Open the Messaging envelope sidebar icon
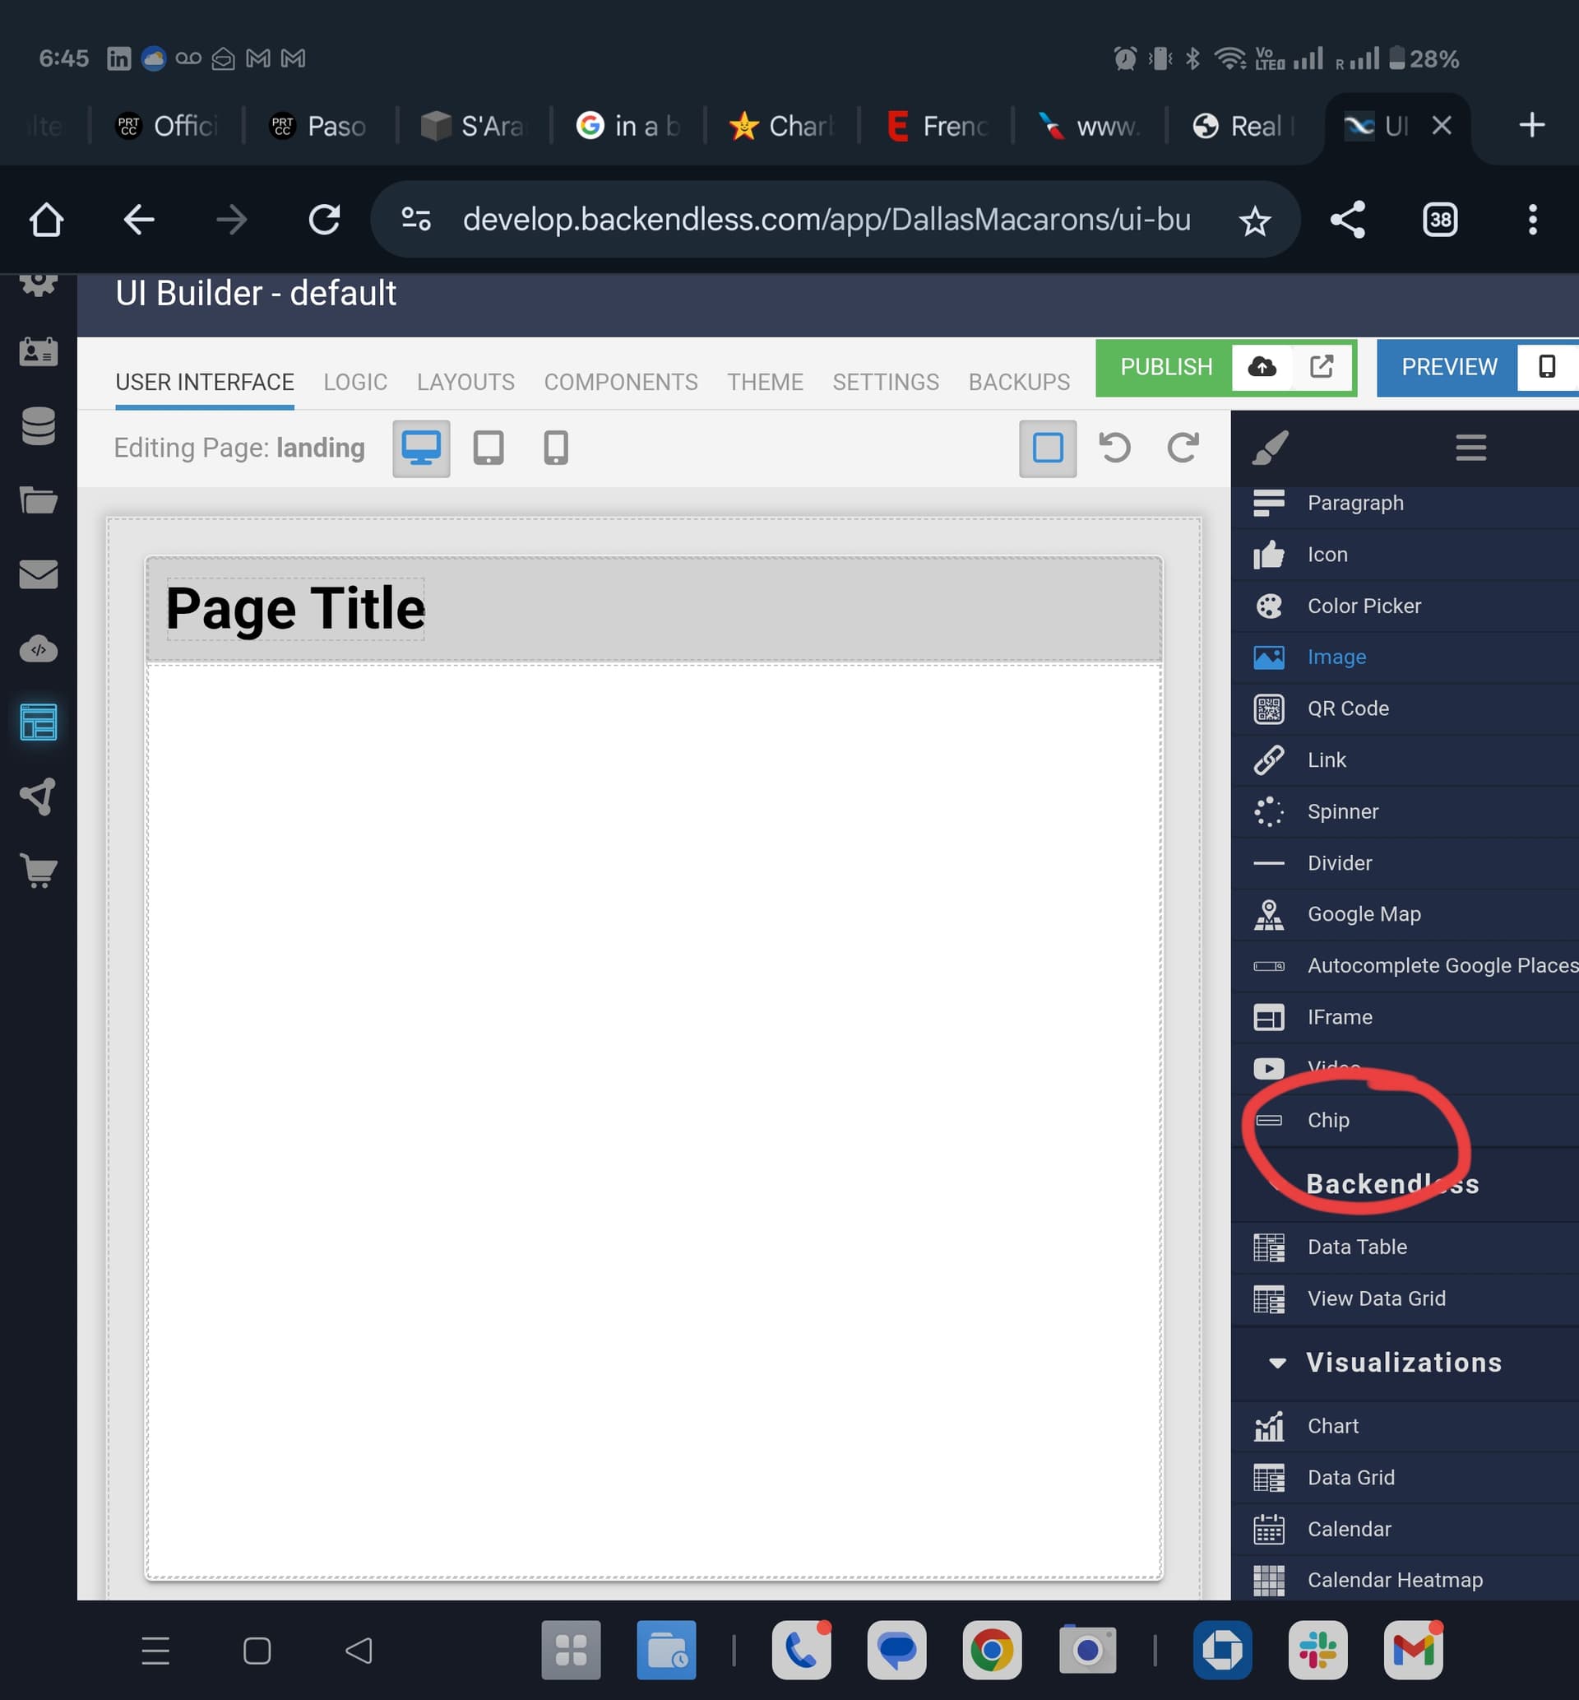1579x1700 pixels. 39,574
